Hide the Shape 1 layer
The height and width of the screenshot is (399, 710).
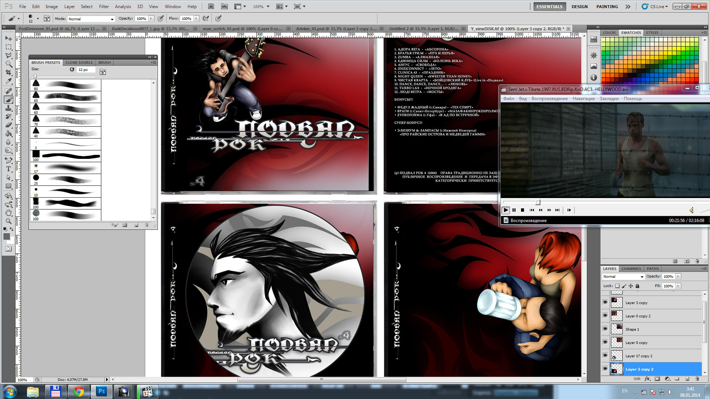coord(605,329)
